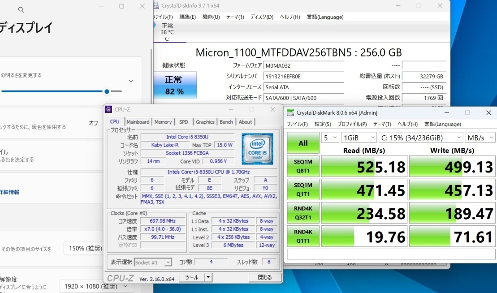497x293 pixels.
Task: Open the 1GiB test size dropdown
Action: [x=359, y=138]
